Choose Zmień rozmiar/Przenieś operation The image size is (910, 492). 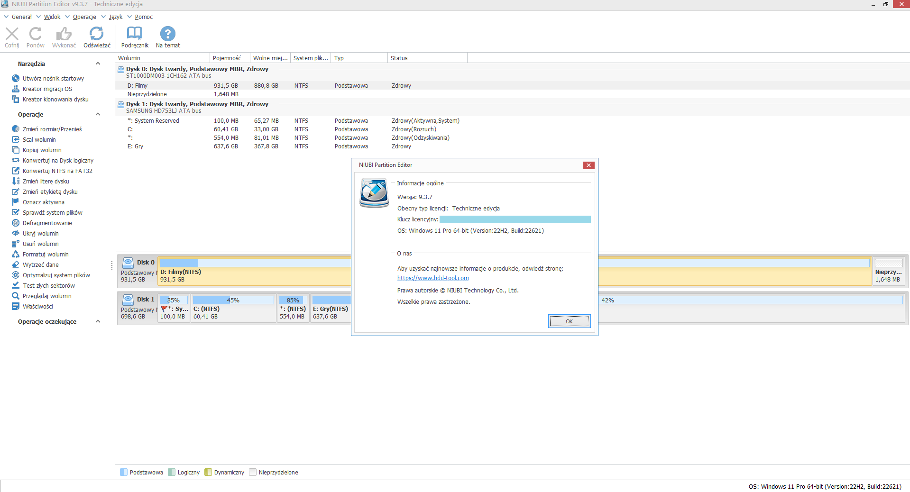pos(52,129)
